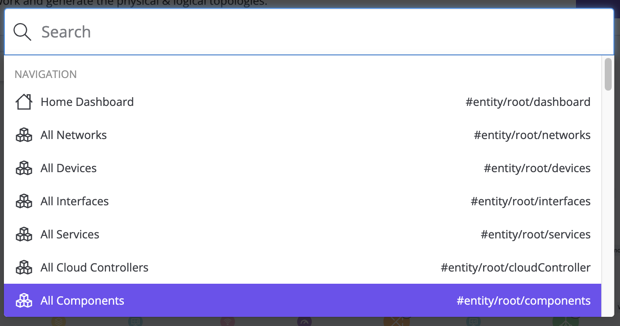
Task: Open the #entity/root/networks link
Action: (532, 135)
